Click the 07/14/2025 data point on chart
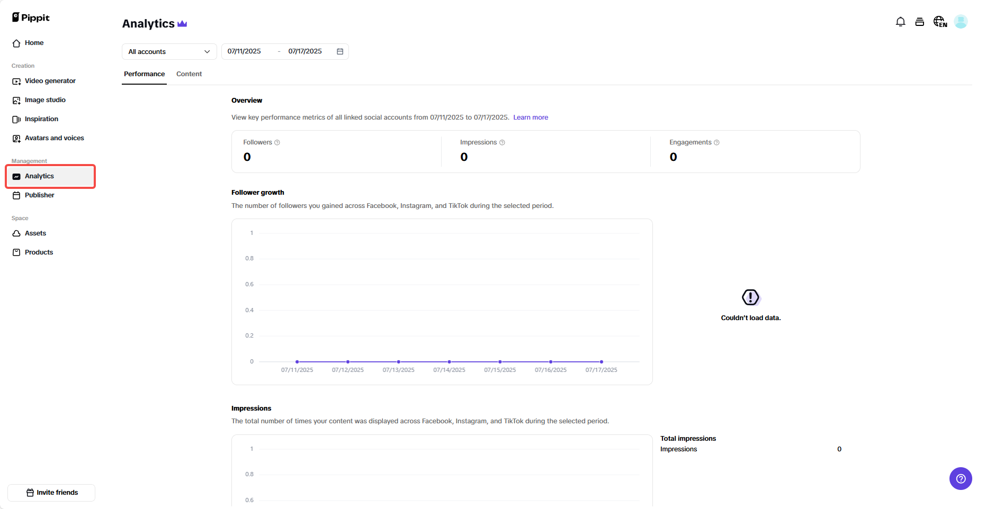Viewport: 986px width, 509px height. tap(449, 362)
